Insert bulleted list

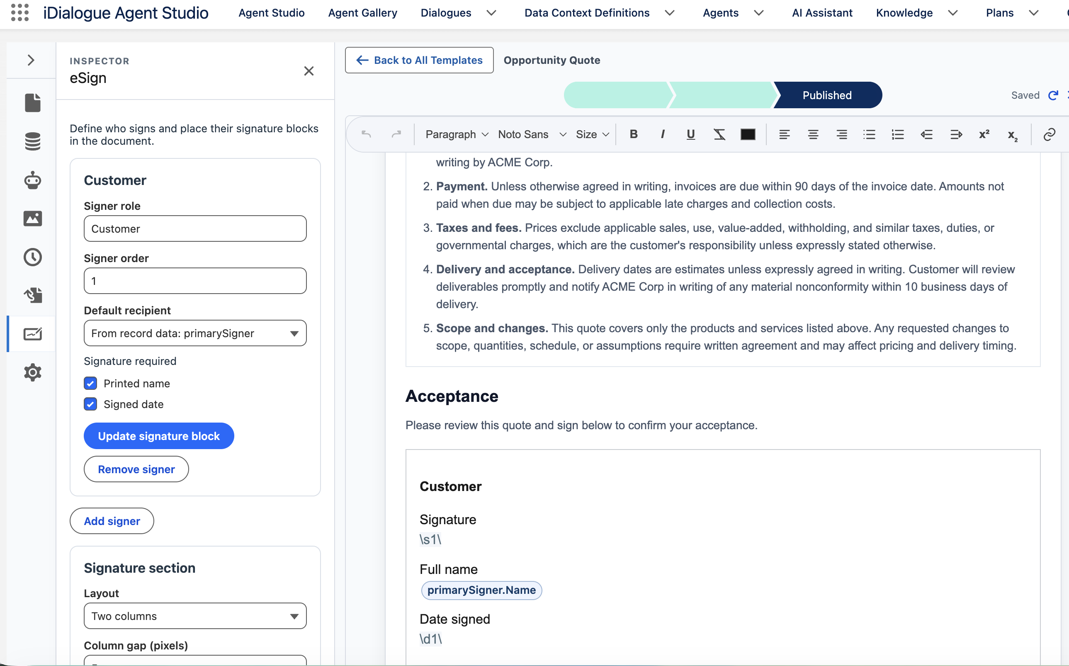click(870, 134)
